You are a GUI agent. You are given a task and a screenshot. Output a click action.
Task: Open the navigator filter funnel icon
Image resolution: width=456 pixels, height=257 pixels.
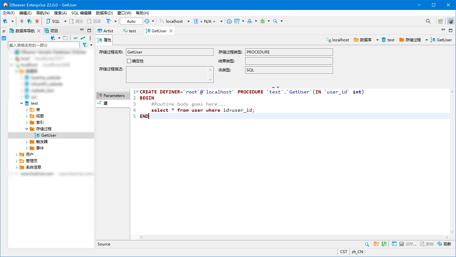point(85,45)
